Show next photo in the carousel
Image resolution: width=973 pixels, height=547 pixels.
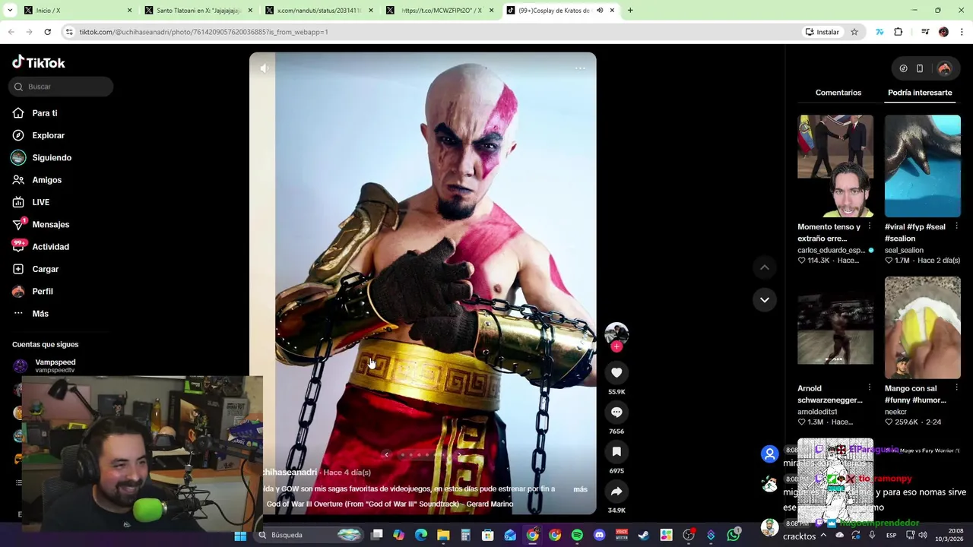point(459,455)
